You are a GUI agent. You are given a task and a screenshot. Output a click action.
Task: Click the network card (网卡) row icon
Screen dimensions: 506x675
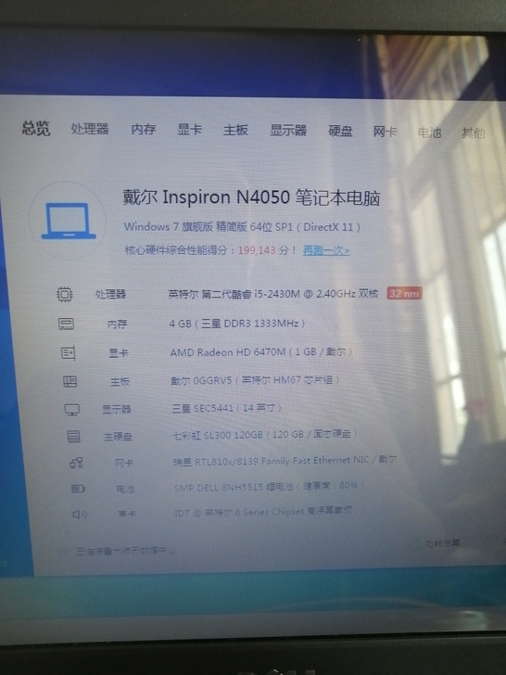(76, 463)
